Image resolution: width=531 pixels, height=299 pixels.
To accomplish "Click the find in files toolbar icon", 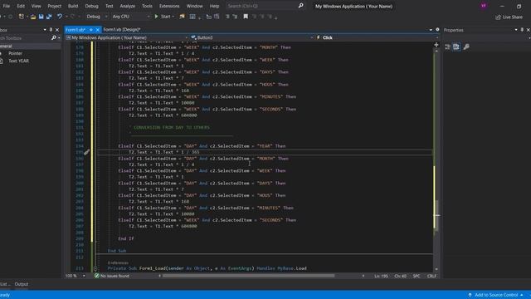I will tap(182, 17).
